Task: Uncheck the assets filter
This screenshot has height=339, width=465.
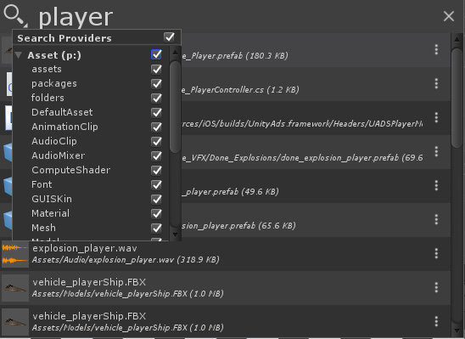Action: [x=156, y=70]
